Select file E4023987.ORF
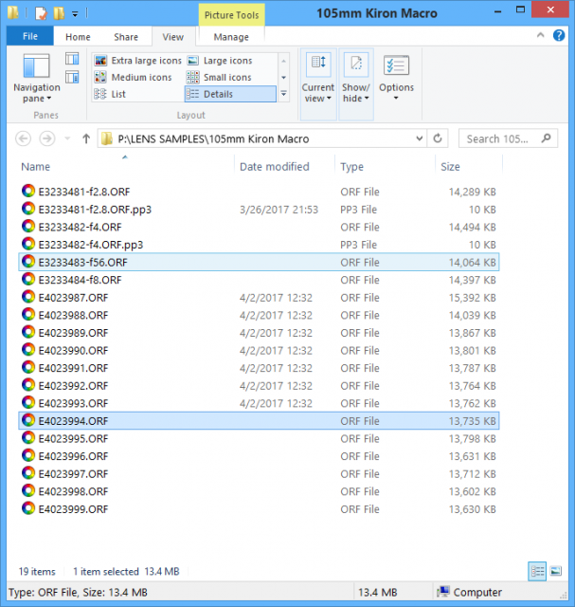The image size is (575, 607). 259,297
